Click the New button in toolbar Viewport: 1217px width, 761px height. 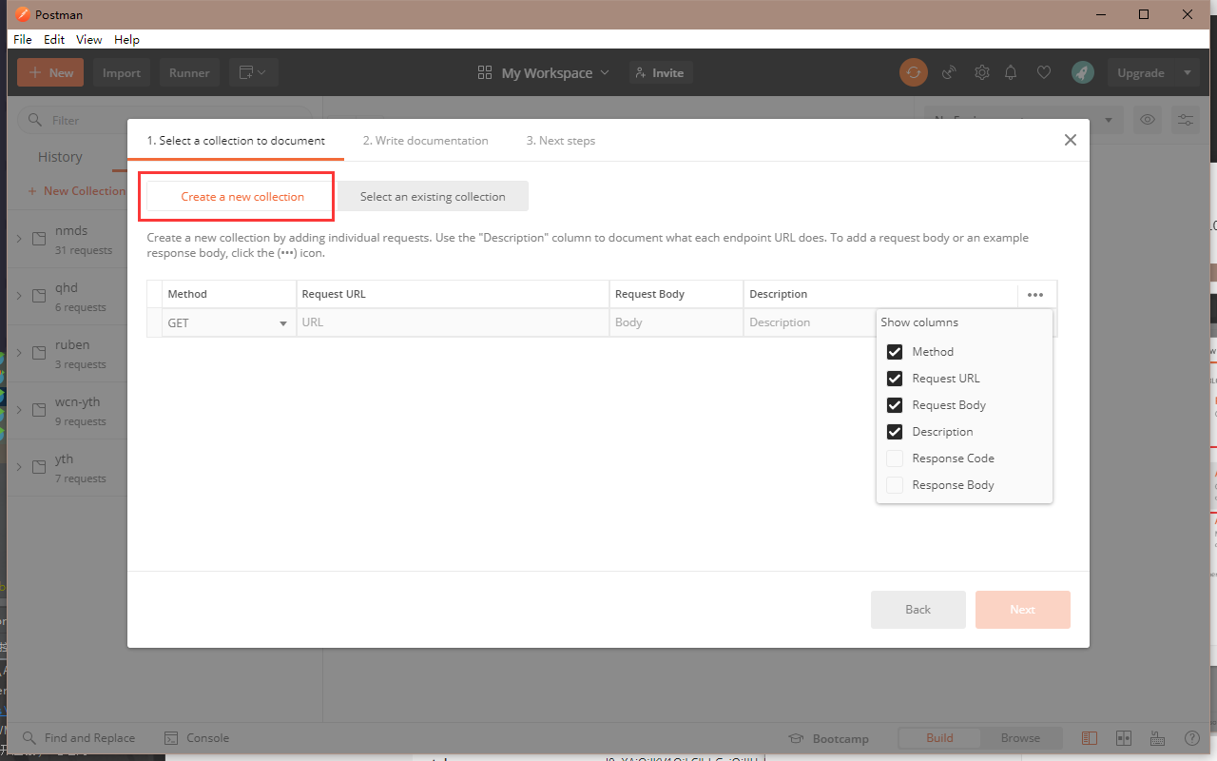[x=50, y=72]
